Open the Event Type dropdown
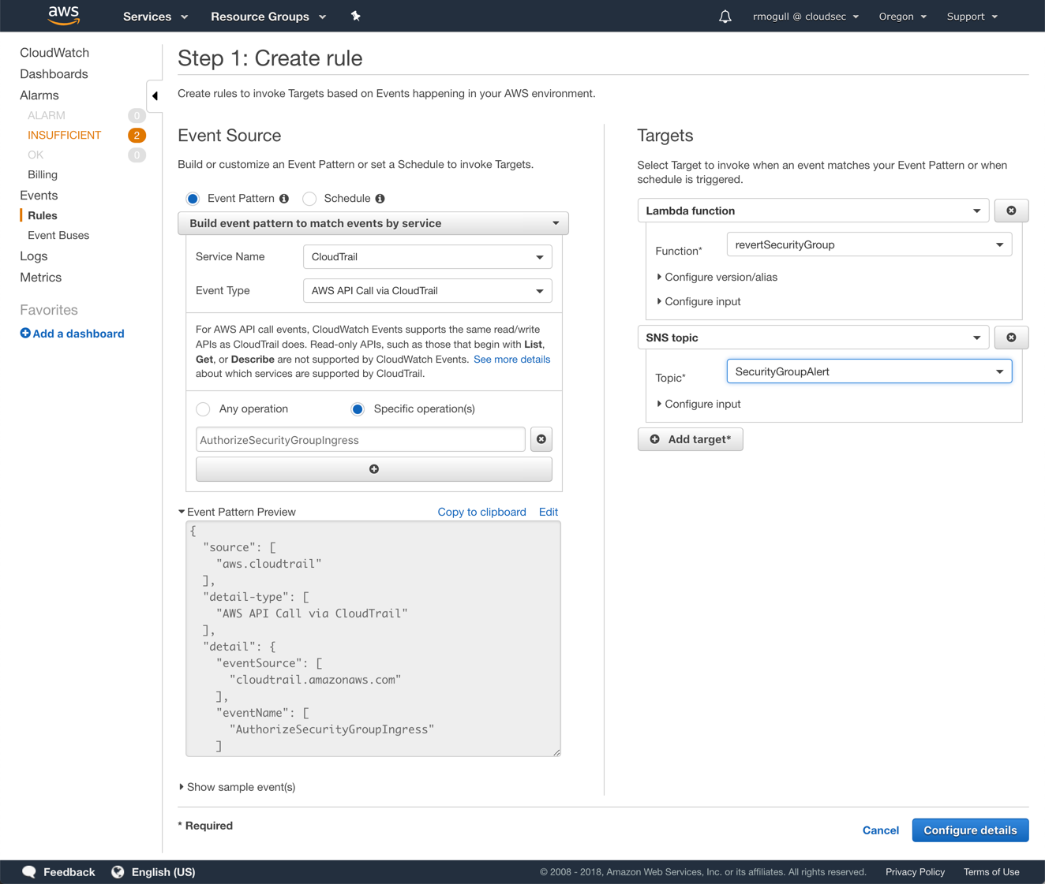The width and height of the screenshot is (1045, 884). coord(428,291)
